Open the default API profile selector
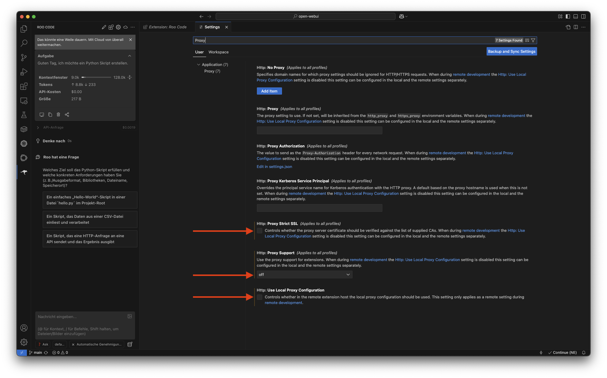The width and height of the screenshot is (607, 378). pyautogui.click(x=59, y=344)
